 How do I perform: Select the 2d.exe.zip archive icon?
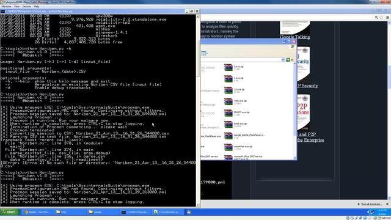(x=228, y=90)
